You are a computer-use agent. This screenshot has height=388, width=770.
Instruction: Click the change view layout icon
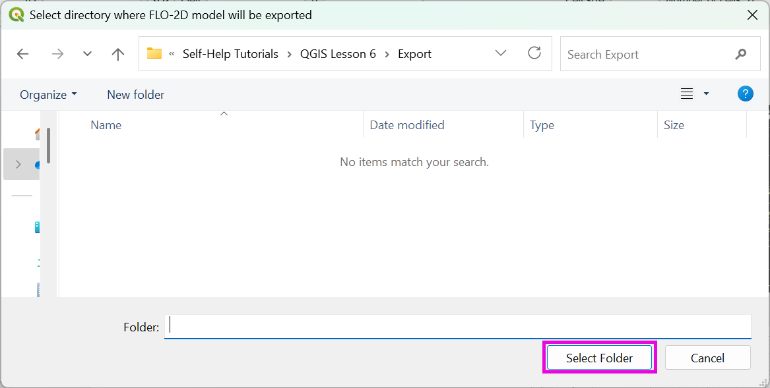[687, 94]
